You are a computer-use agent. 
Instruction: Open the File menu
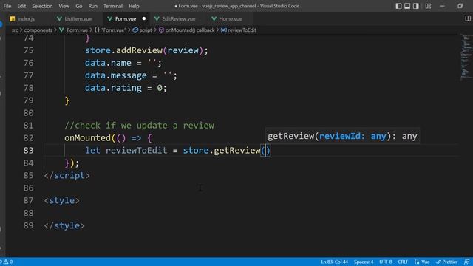[x=7, y=6]
